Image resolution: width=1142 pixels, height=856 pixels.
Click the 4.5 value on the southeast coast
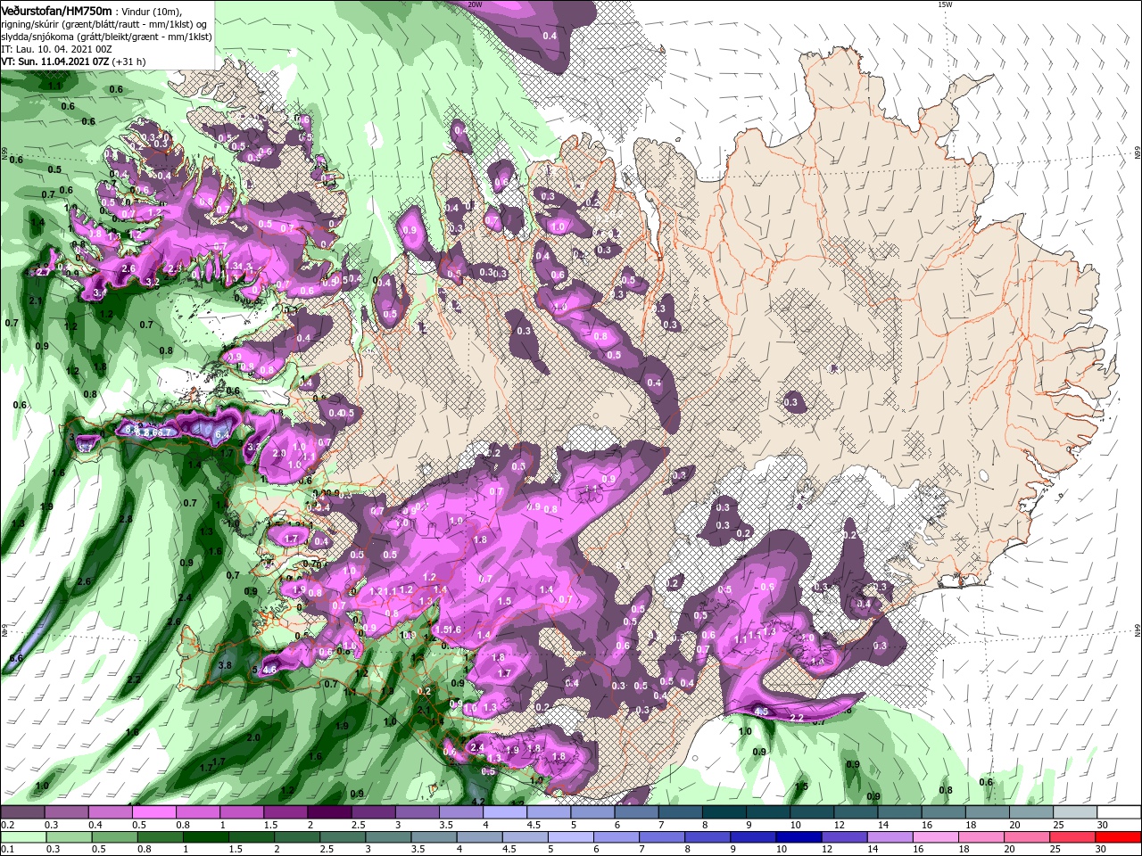[x=761, y=712]
